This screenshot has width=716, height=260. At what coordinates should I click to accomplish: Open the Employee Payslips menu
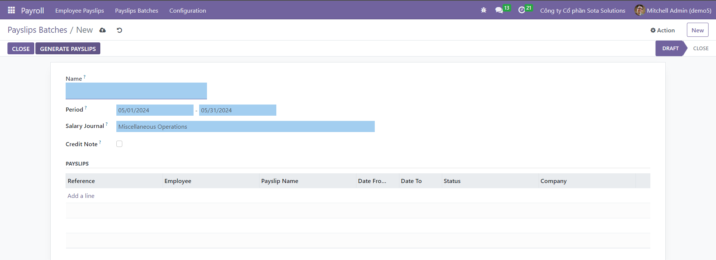tap(79, 10)
